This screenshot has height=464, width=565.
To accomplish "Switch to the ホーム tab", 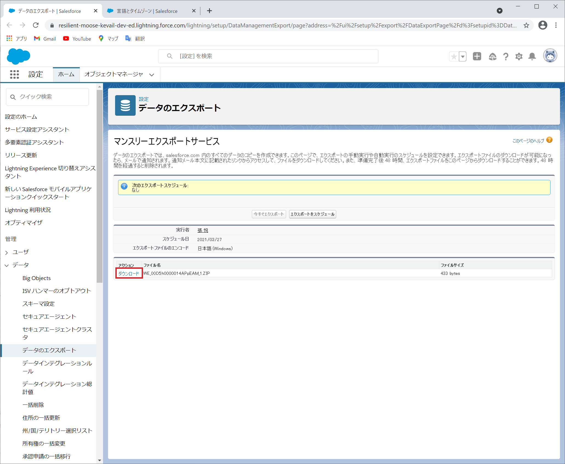I will pyautogui.click(x=66, y=74).
